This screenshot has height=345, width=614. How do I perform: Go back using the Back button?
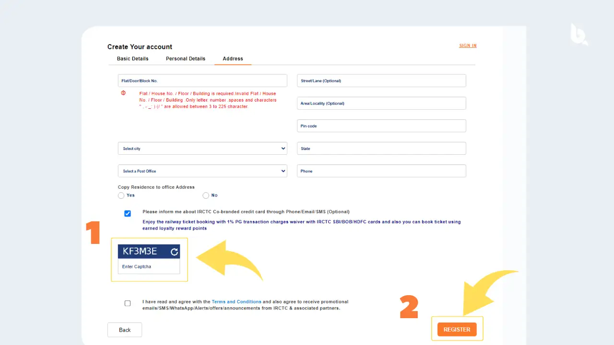(x=125, y=330)
